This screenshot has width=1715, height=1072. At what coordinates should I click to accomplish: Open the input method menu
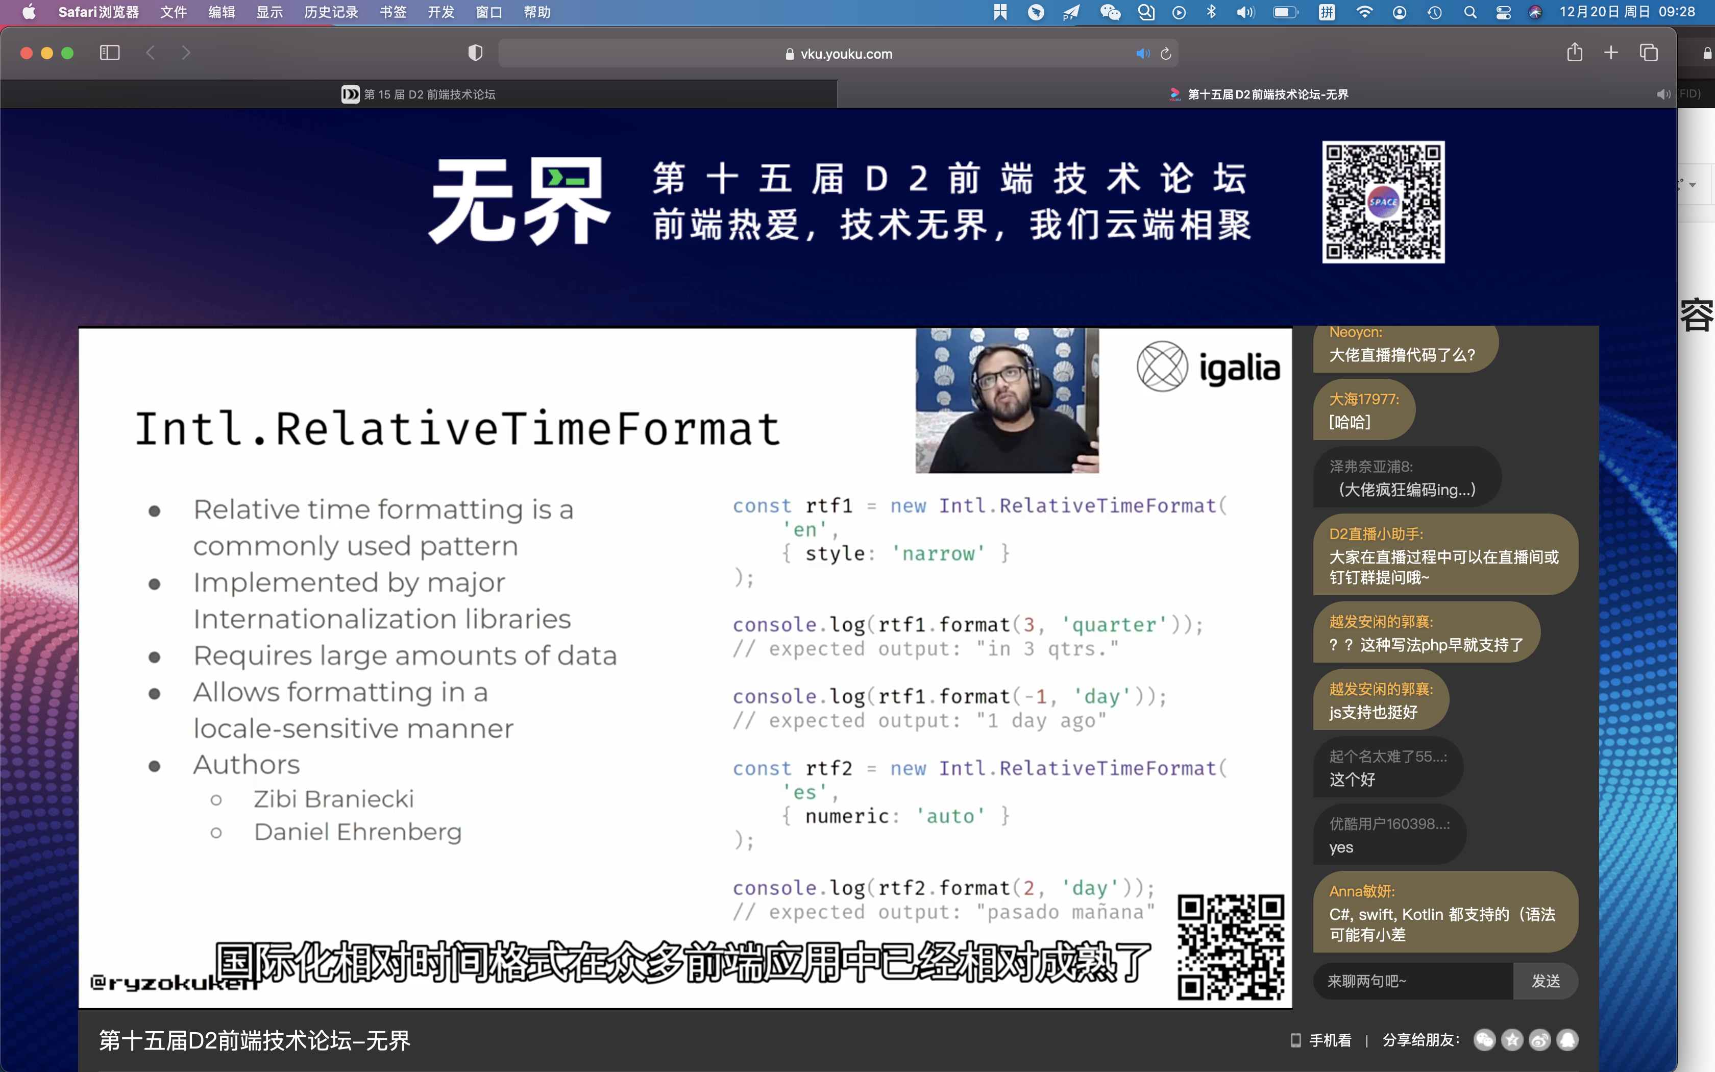coord(1327,12)
